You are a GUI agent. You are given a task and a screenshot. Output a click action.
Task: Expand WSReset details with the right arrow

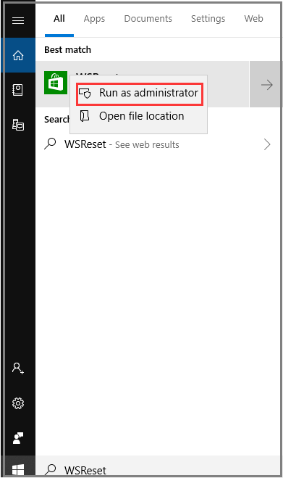click(265, 84)
